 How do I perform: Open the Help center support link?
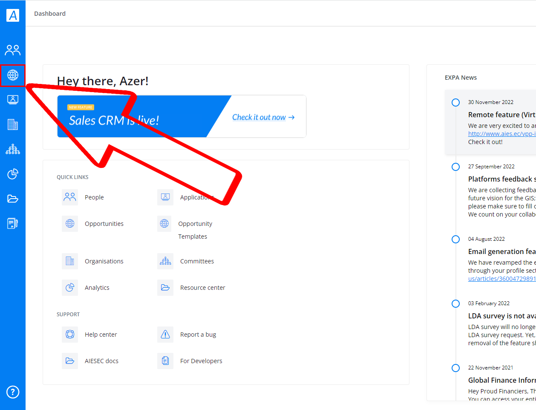101,335
